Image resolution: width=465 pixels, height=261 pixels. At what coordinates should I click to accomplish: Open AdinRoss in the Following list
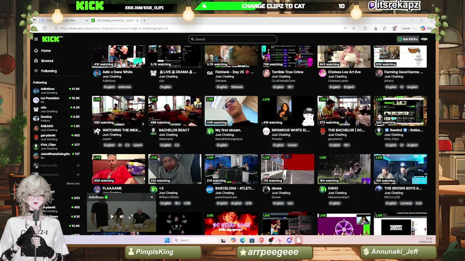pos(56,90)
